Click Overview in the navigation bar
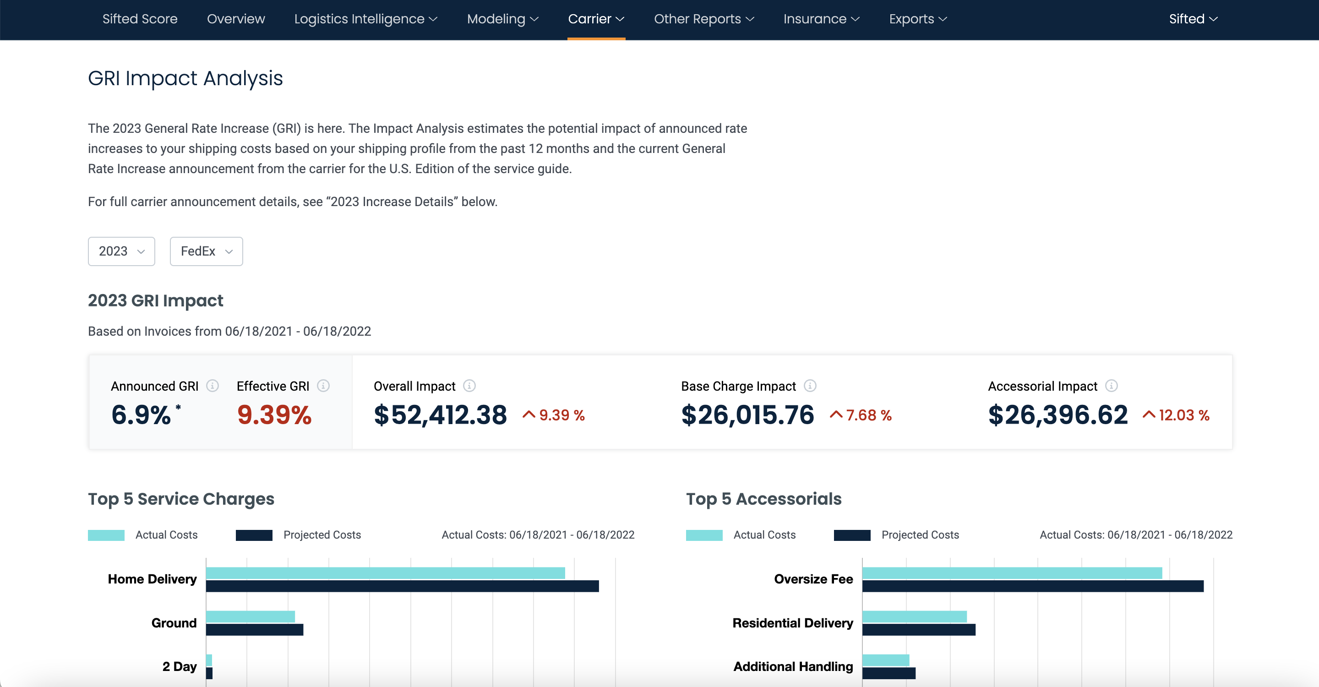 (x=236, y=19)
